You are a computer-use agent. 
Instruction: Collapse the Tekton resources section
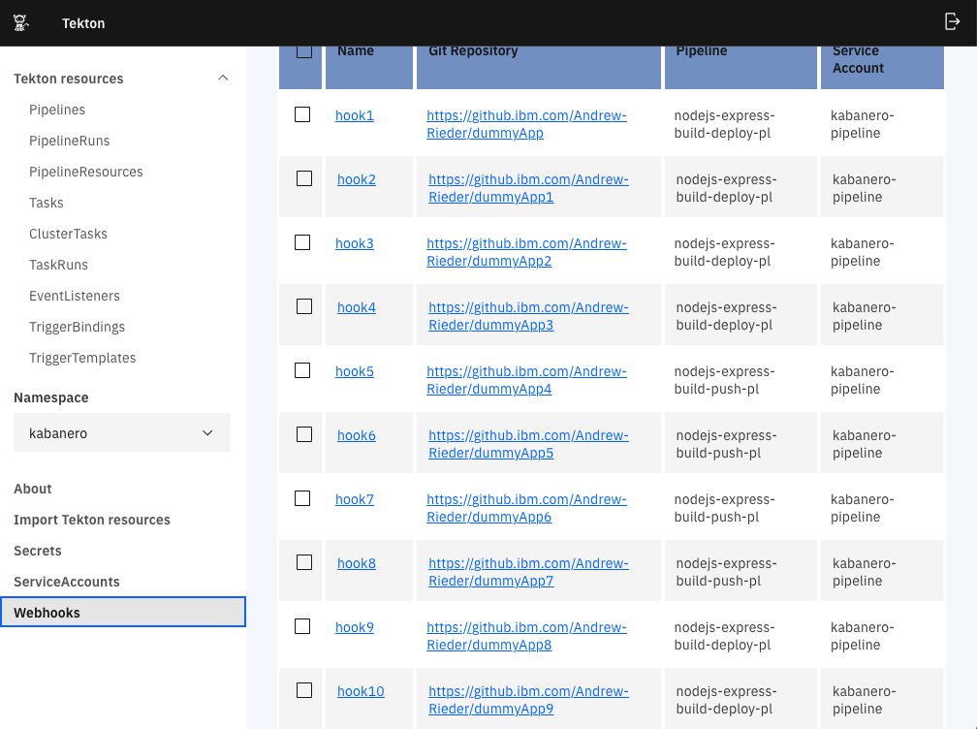223,78
